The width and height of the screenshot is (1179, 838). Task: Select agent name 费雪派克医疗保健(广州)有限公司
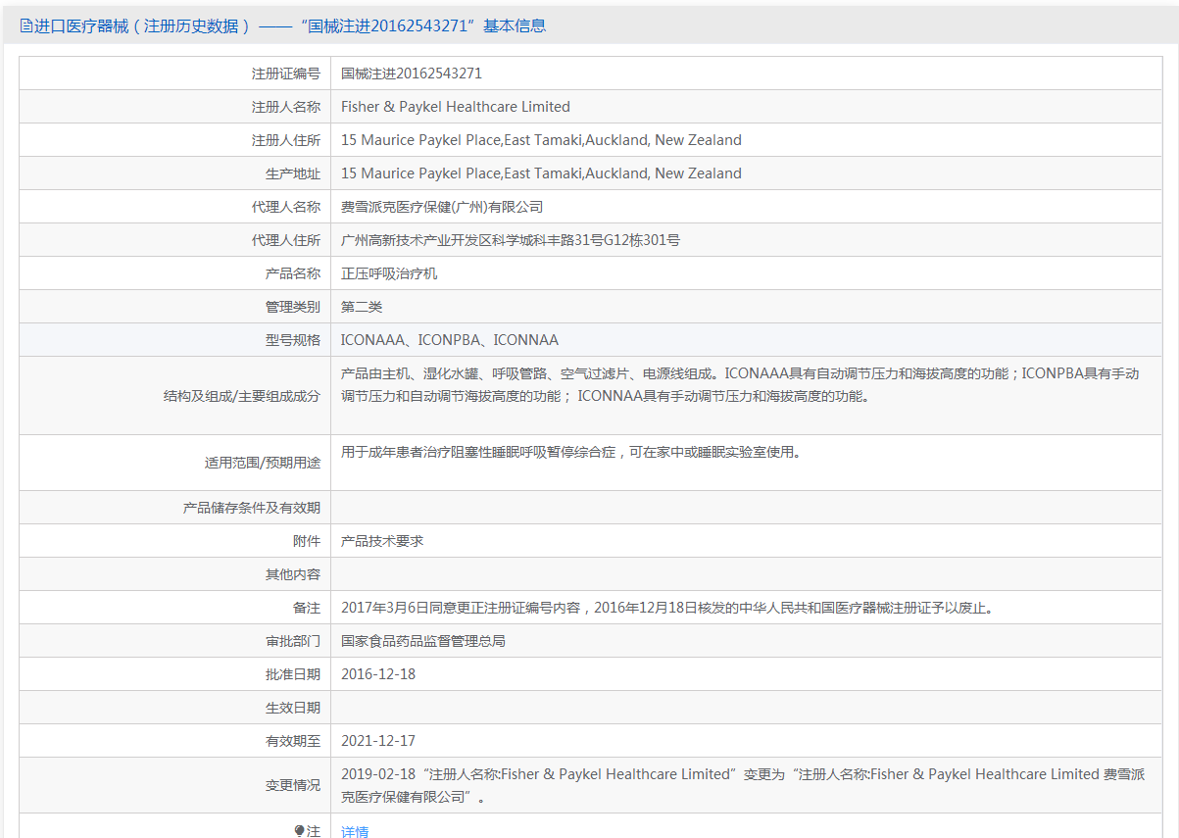point(442,207)
